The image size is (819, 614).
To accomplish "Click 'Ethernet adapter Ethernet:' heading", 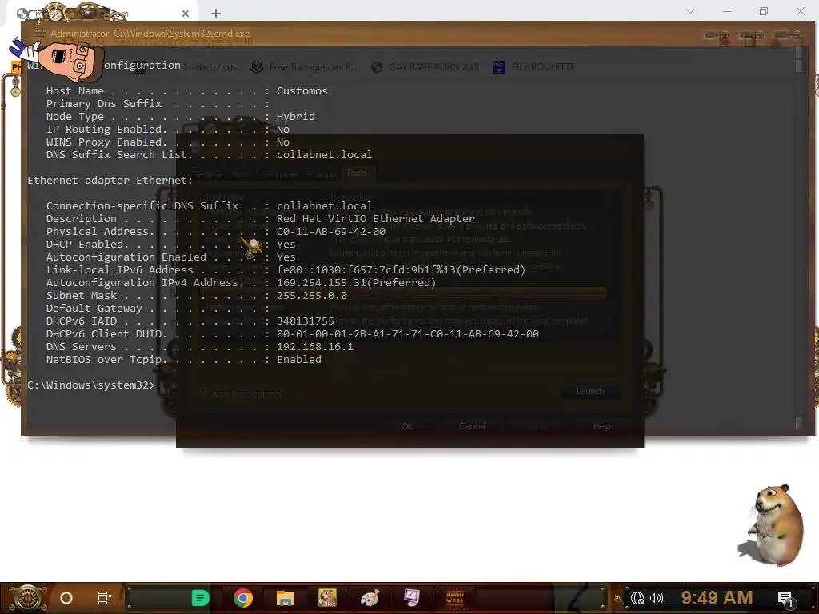I will (x=110, y=180).
